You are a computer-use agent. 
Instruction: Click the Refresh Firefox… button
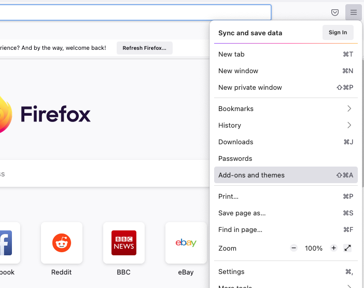point(144,48)
